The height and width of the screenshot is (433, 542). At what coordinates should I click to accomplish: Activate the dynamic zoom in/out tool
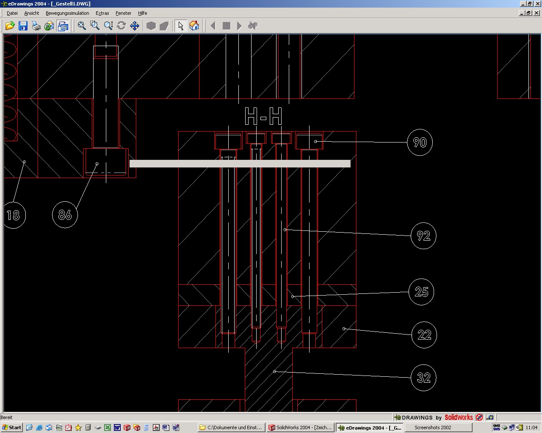(x=108, y=26)
